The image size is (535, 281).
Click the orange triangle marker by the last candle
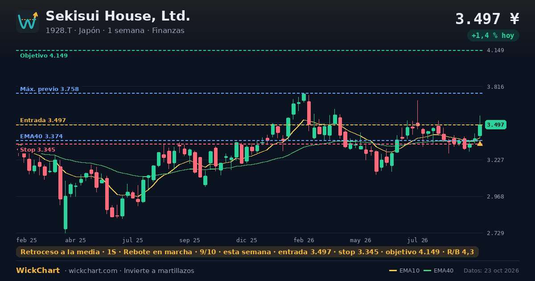click(480, 144)
